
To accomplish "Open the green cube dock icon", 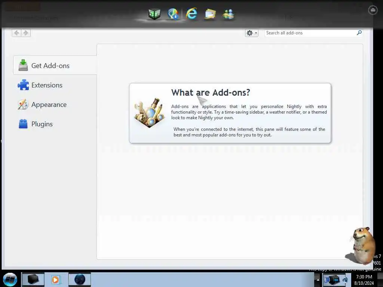I will (x=154, y=14).
